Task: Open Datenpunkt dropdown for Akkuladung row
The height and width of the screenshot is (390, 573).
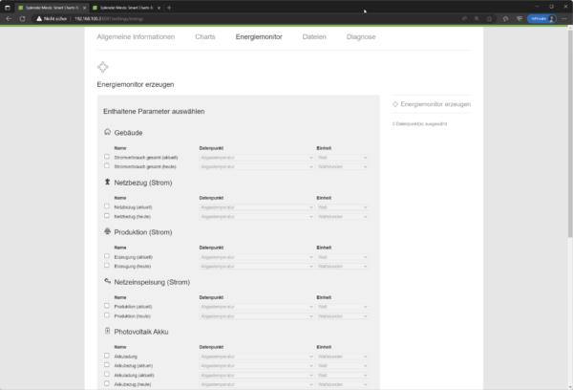Action: click(x=257, y=357)
